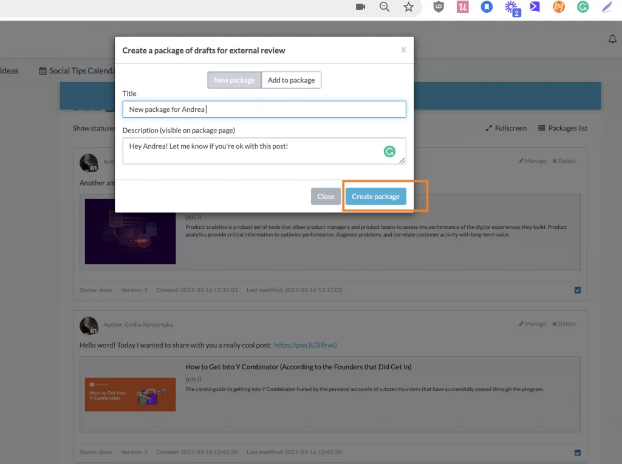Viewport: 622px width, 464px height.
Task: Click into the Description text area
Action: coord(264,151)
